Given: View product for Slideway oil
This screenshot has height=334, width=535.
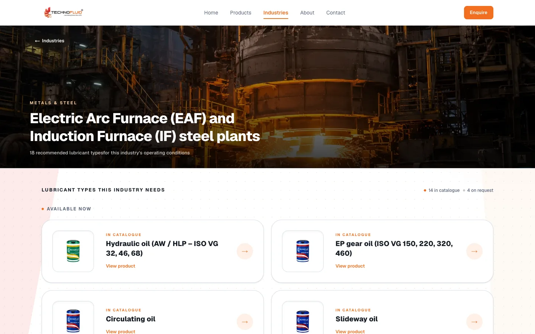Looking at the screenshot, I should (x=350, y=331).
